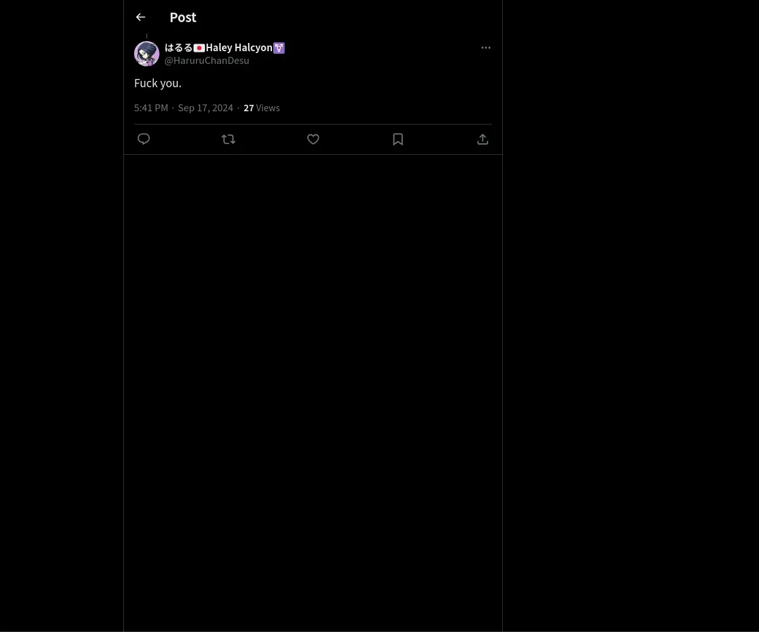Reply to the post via the comment bubble

point(144,139)
